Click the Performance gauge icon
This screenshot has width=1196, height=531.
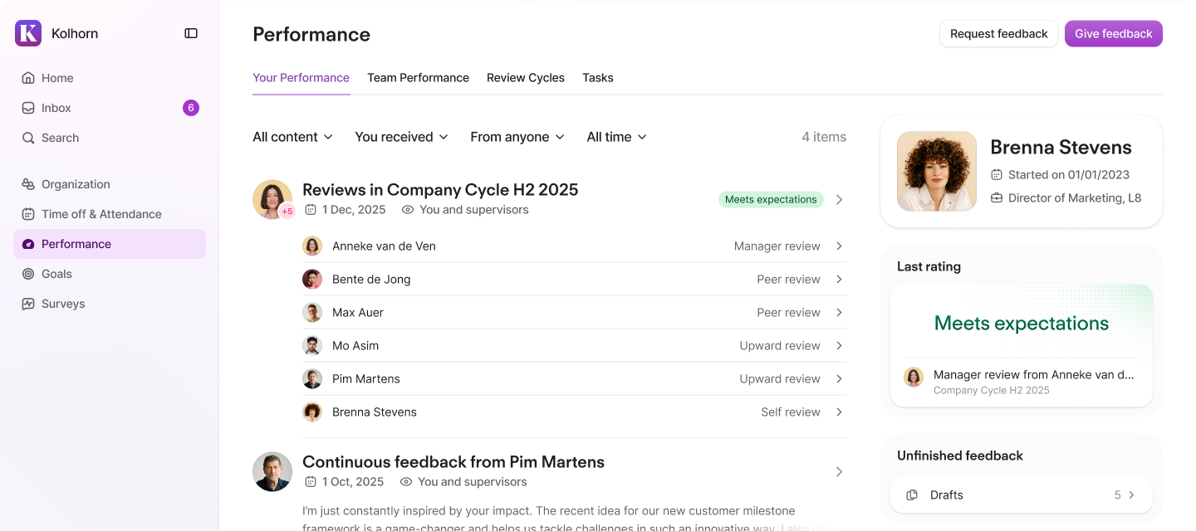click(28, 244)
